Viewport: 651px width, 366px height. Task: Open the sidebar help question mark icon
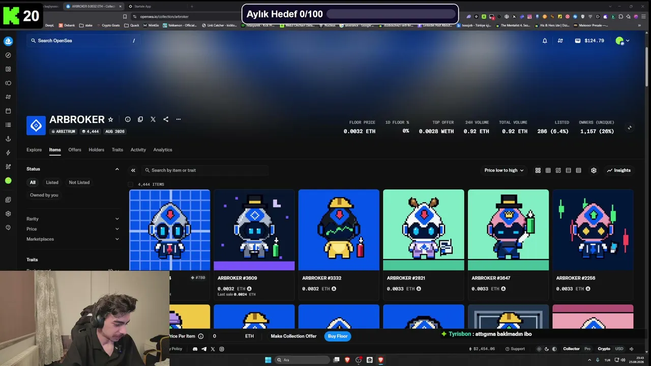click(8, 227)
